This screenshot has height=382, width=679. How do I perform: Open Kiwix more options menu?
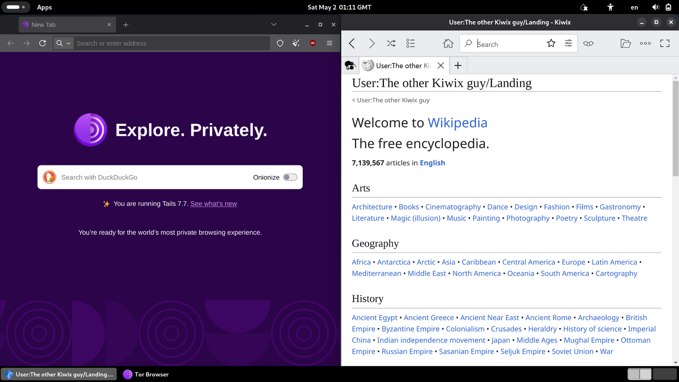coord(645,44)
